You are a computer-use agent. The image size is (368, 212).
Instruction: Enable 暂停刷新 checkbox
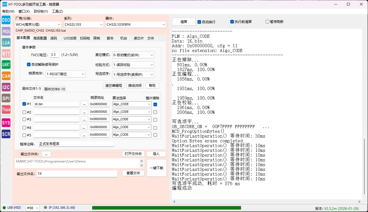tap(267, 22)
